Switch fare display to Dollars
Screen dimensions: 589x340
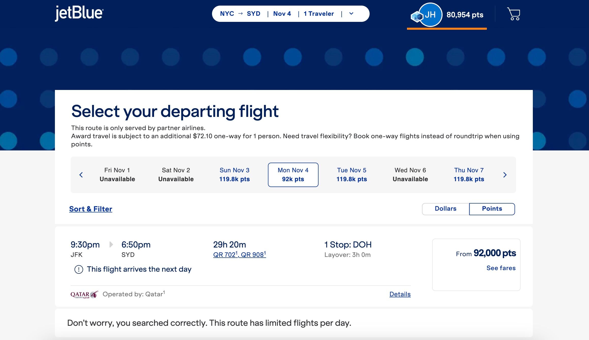[x=446, y=209]
